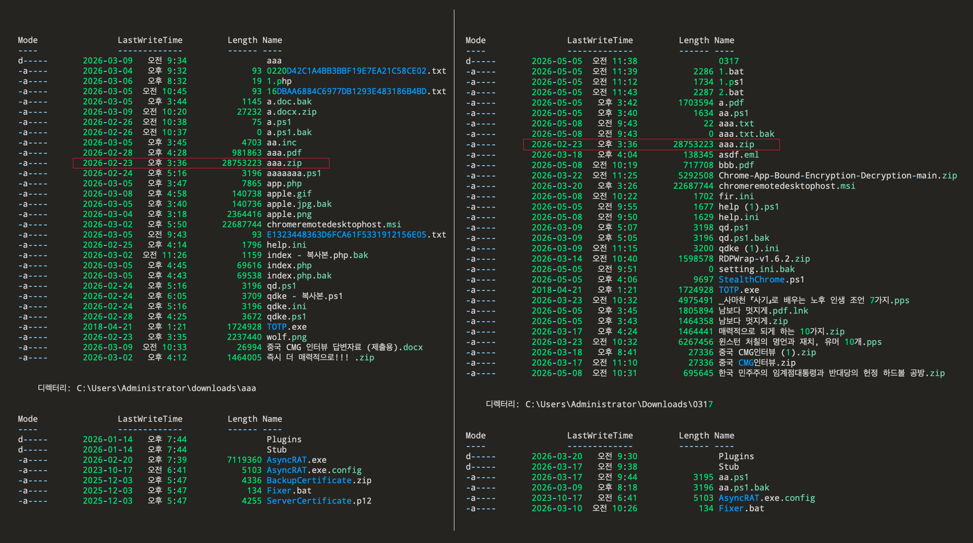
Task: Click the path C:\Users\Administrator\downloads\aaa
Action: pyautogui.click(x=166, y=388)
